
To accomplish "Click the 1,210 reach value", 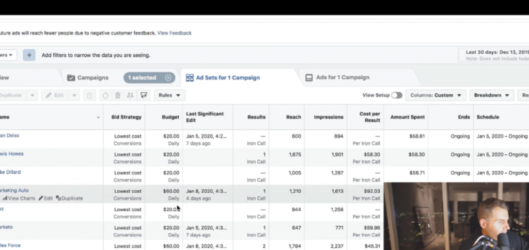I will 295,191.
